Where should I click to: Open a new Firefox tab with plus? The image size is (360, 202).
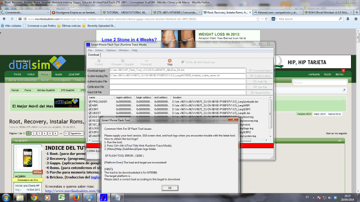tap(357, 13)
